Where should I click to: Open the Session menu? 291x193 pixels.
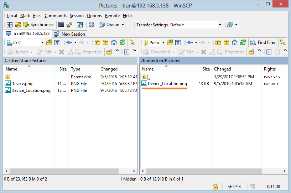pos(77,16)
